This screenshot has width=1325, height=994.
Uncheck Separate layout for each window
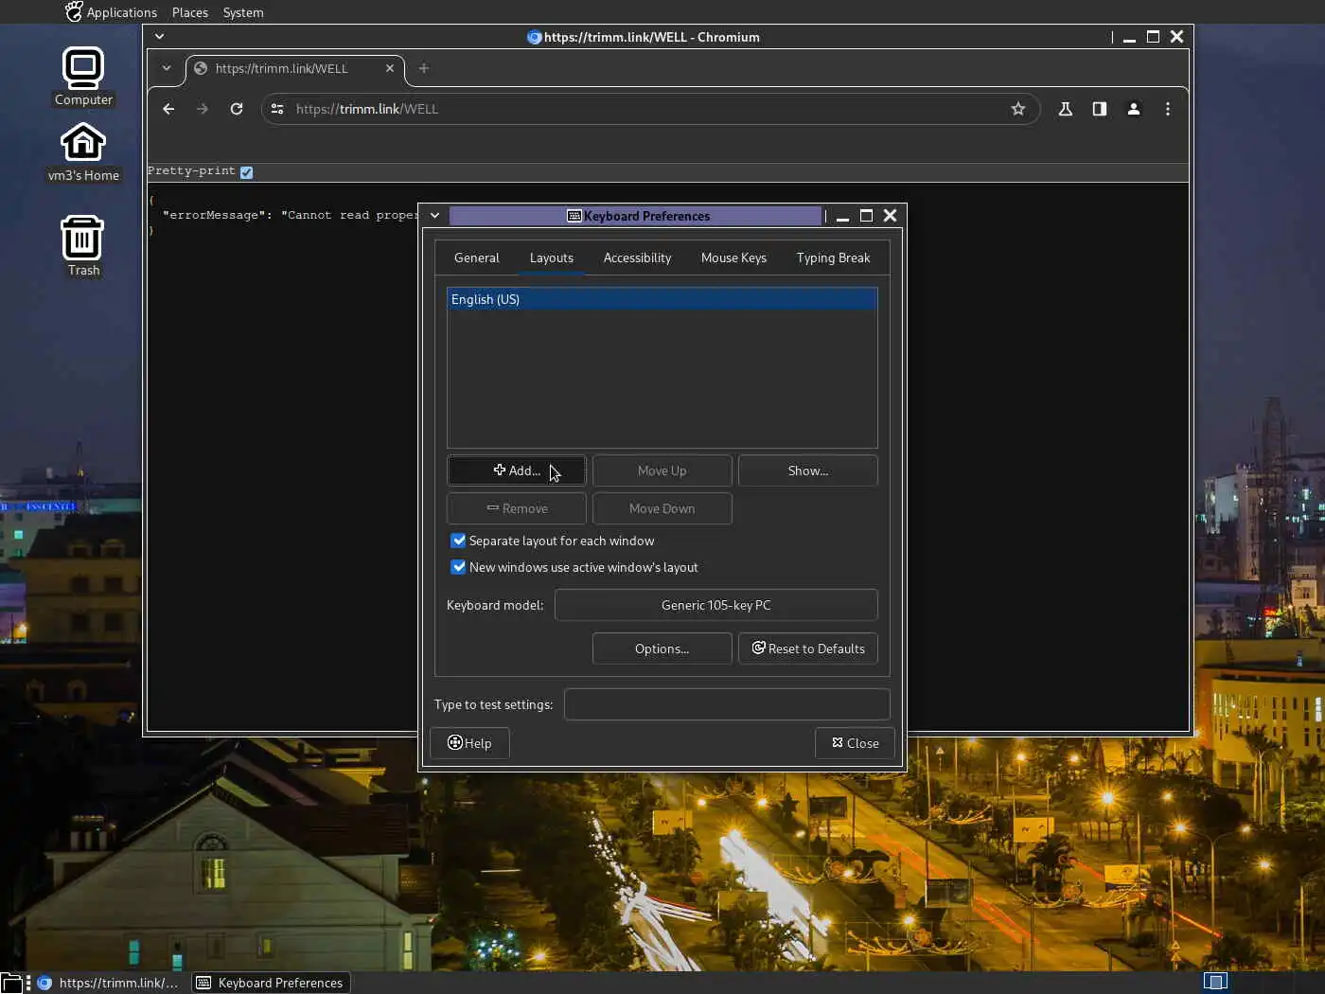click(458, 541)
